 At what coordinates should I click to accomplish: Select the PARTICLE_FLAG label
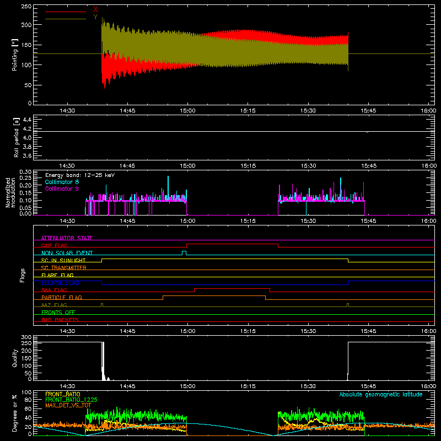pos(62,297)
